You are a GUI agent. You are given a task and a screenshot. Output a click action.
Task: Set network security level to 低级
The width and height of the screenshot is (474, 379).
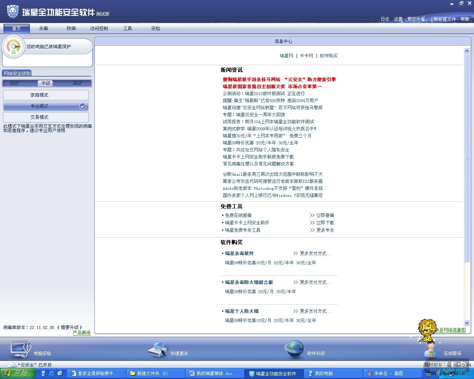[14, 83]
